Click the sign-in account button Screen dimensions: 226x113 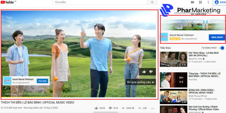tap(220, 2)
